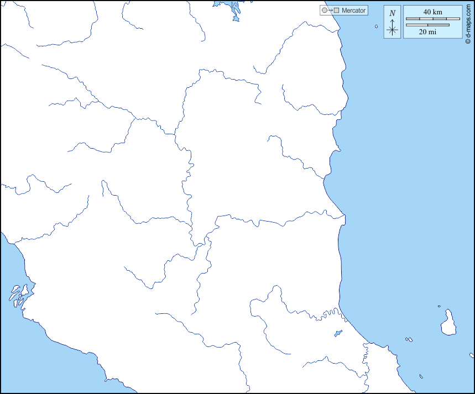Click the Mercator projection label text
Image resolution: width=475 pixels, height=394 pixels.
[x=353, y=10]
